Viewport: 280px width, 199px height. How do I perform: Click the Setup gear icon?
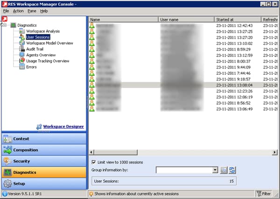coord(7,184)
